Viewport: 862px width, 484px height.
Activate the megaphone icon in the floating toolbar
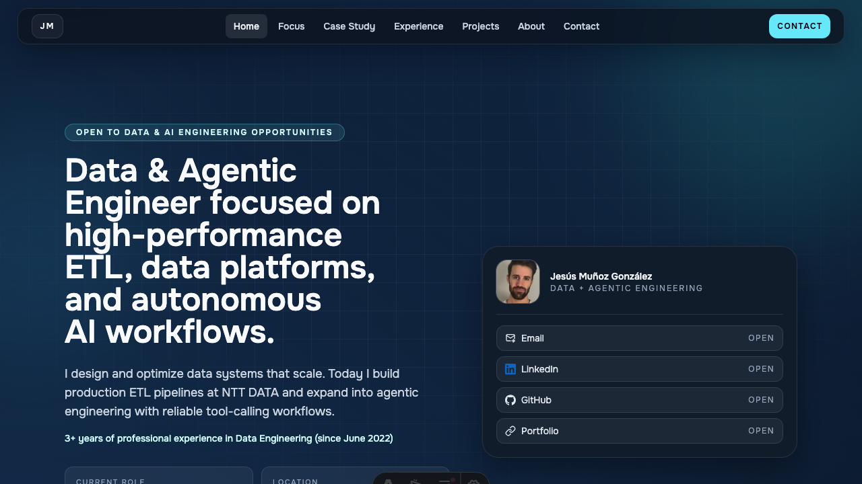[x=416, y=483]
